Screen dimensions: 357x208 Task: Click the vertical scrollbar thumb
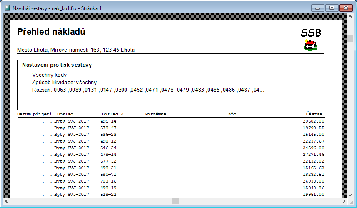pyautogui.click(x=351, y=38)
